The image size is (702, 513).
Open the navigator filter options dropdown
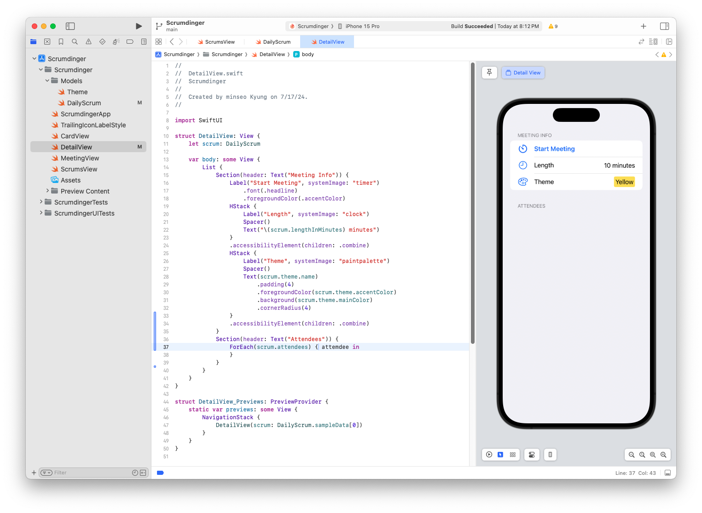click(x=46, y=473)
